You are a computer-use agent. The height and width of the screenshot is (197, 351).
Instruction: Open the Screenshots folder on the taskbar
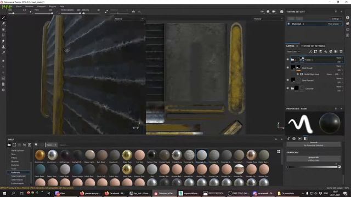pyautogui.click(x=286, y=193)
